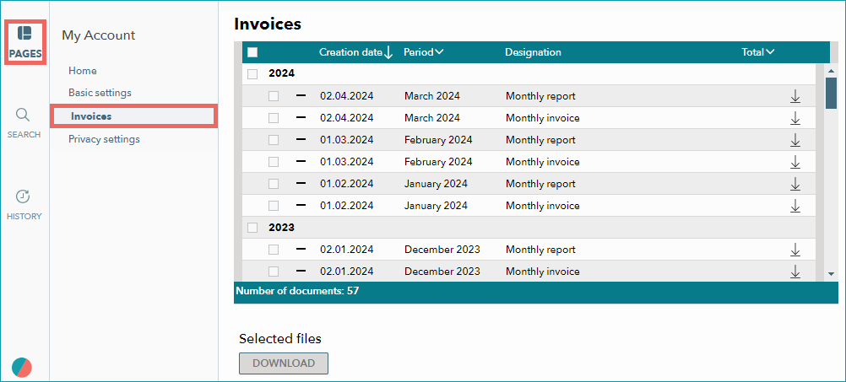This screenshot has width=846, height=382.
Task: Check the January 2024 Monthly report row
Action: (x=274, y=184)
